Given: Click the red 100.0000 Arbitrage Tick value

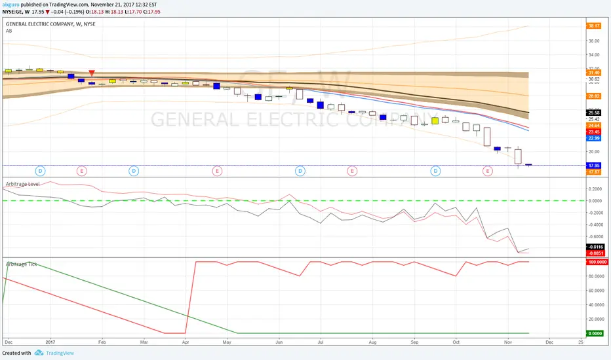Looking at the screenshot, I should point(597,262).
